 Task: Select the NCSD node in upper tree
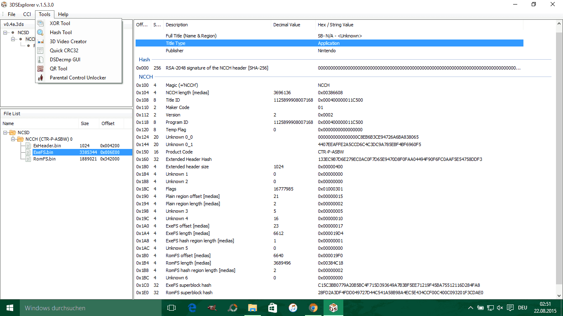pyautogui.click(x=23, y=33)
